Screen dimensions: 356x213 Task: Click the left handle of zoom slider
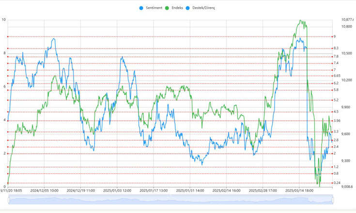click(x=9, y=200)
